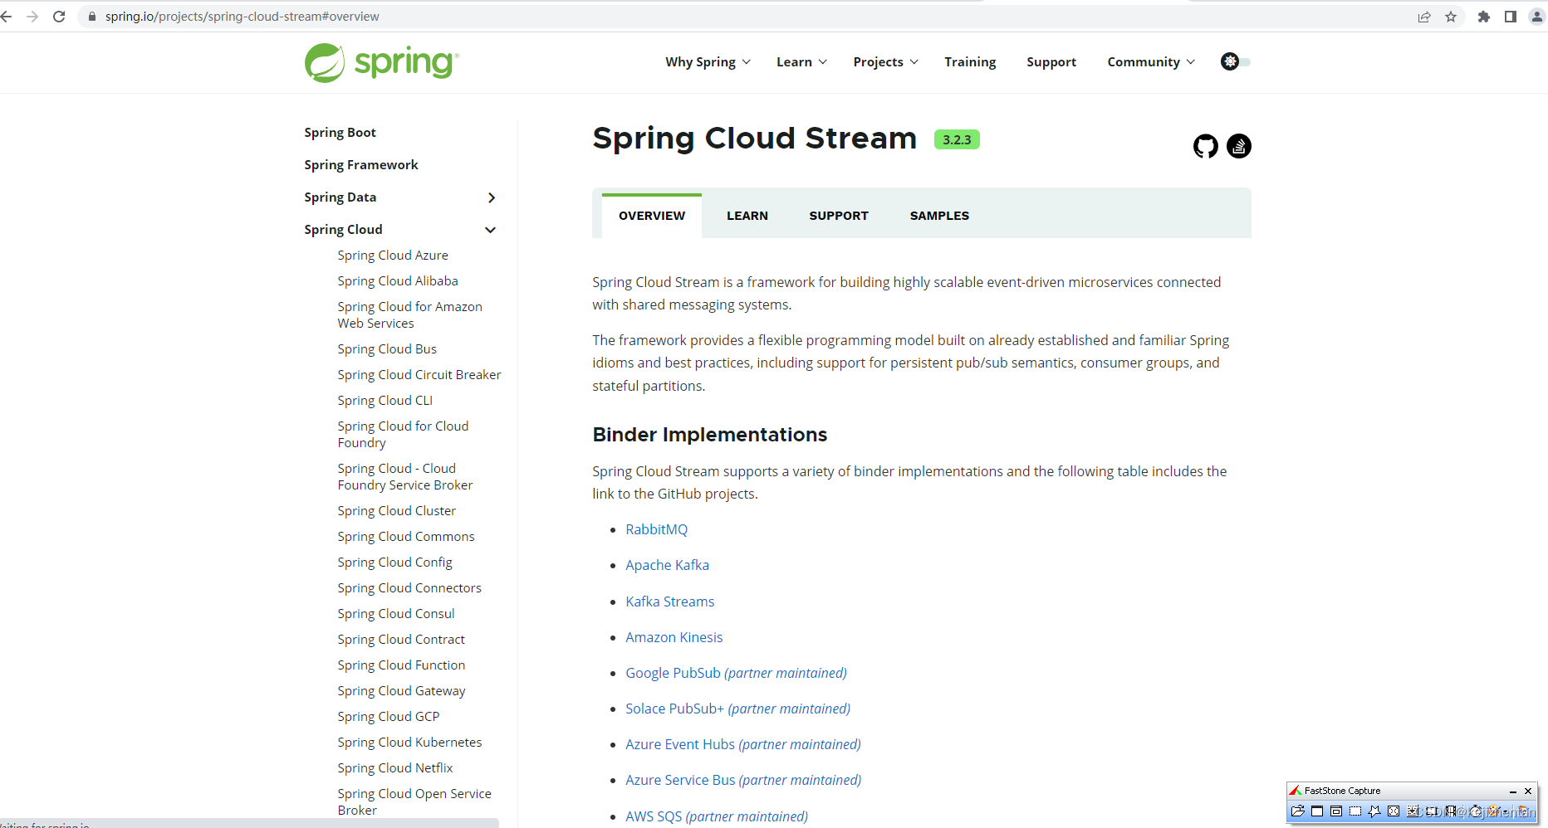1548x828 pixels.
Task: Collapse the Spring Cloud section chevron
Action: point(491,230)
